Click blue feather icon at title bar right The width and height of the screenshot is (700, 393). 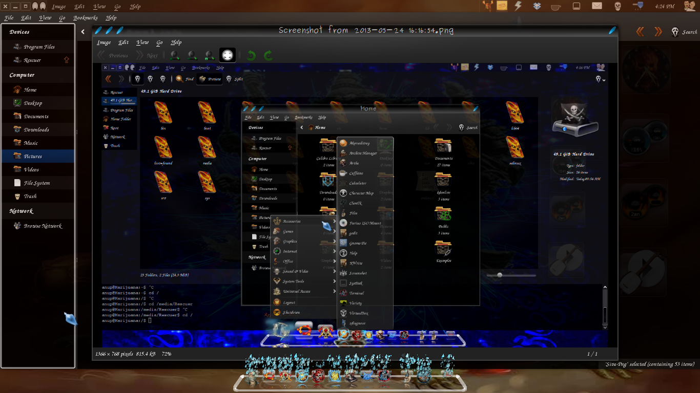pos(612,30)
